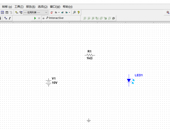Select resistor R1 on the schematic
Screen dimensions: 170x129
point(90,55)
